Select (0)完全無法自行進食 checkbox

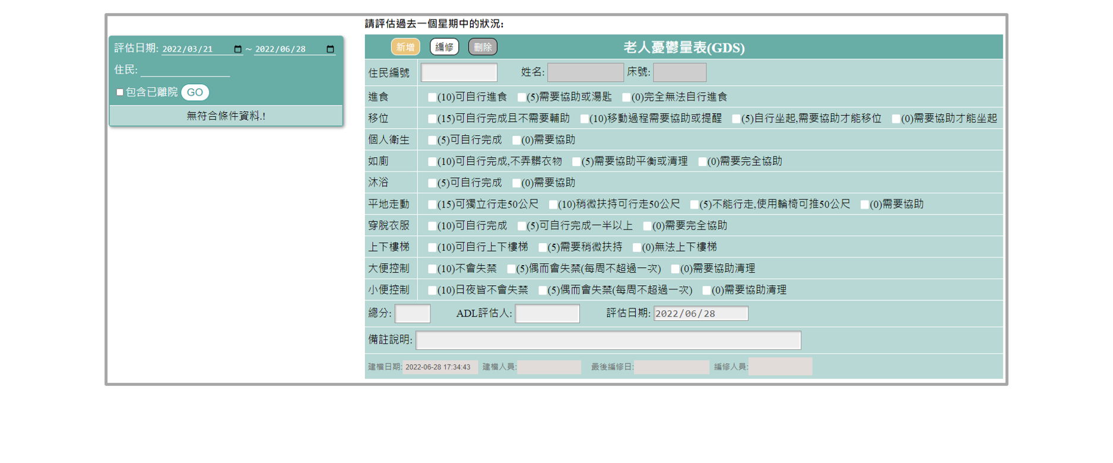[626, 97]
